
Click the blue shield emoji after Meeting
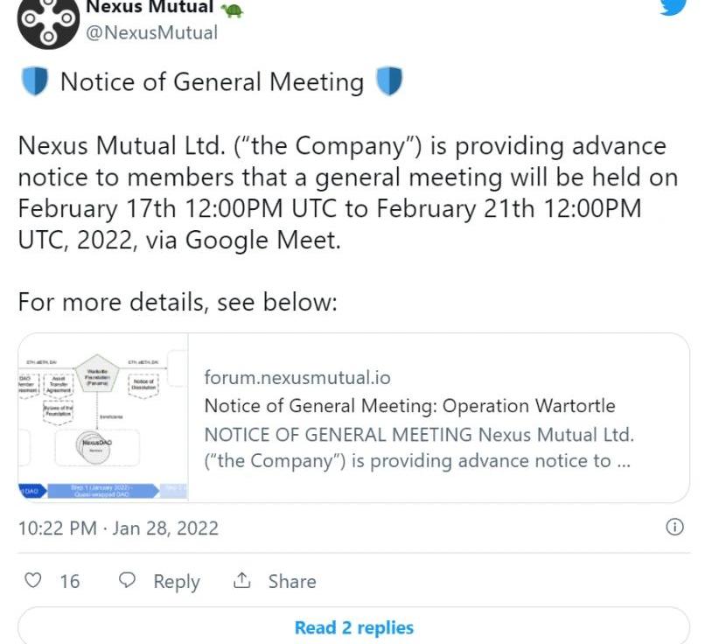tap(389, 81)
